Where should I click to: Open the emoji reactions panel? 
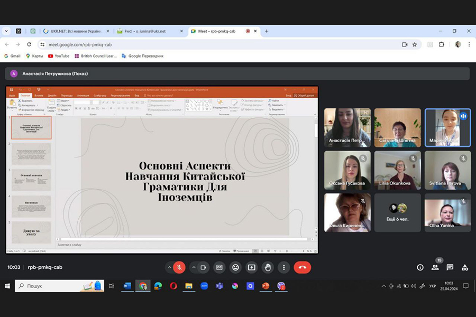235,267
